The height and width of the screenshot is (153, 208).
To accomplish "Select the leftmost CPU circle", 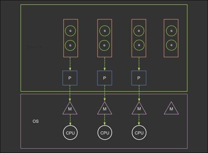I will click(x=70, y=133).
